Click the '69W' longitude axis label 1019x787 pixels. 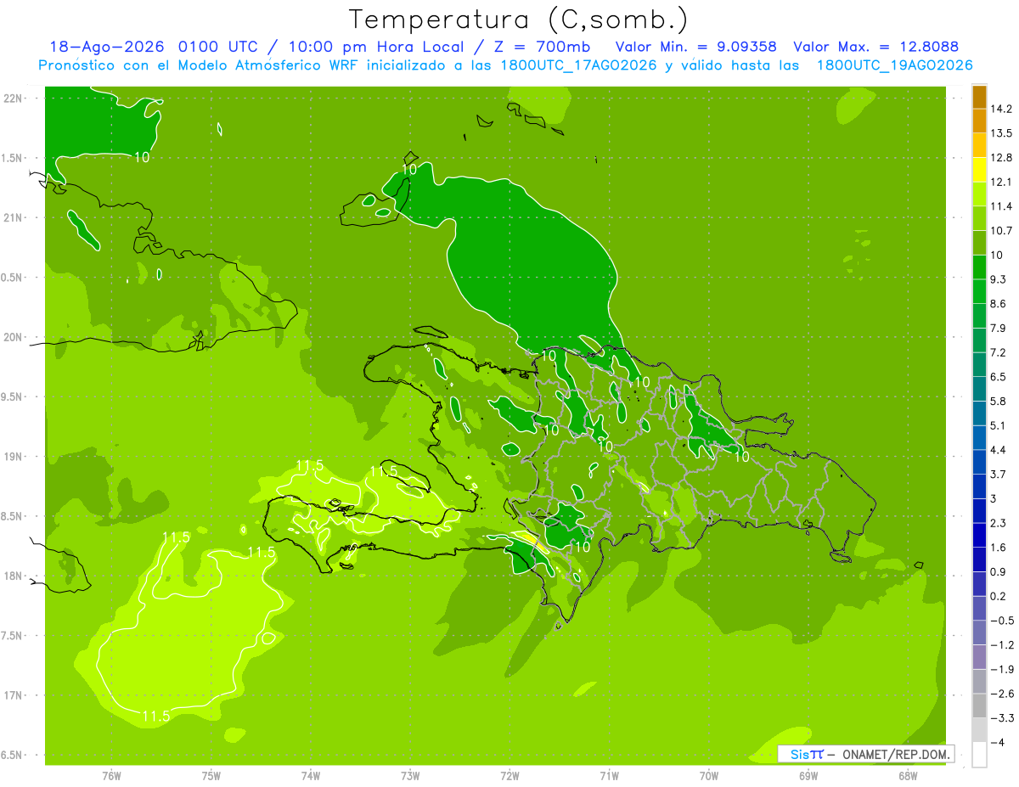pos(808,775)
